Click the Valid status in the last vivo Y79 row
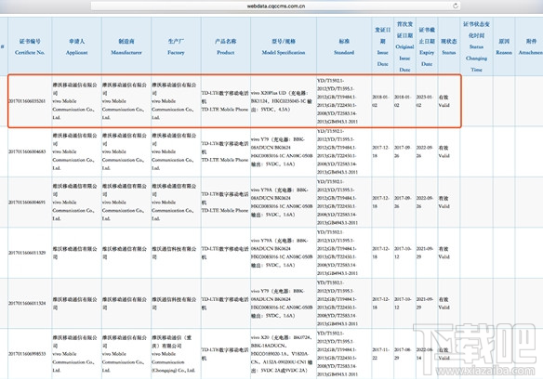The width and height of the screenshot is (543, 380). 444,308
